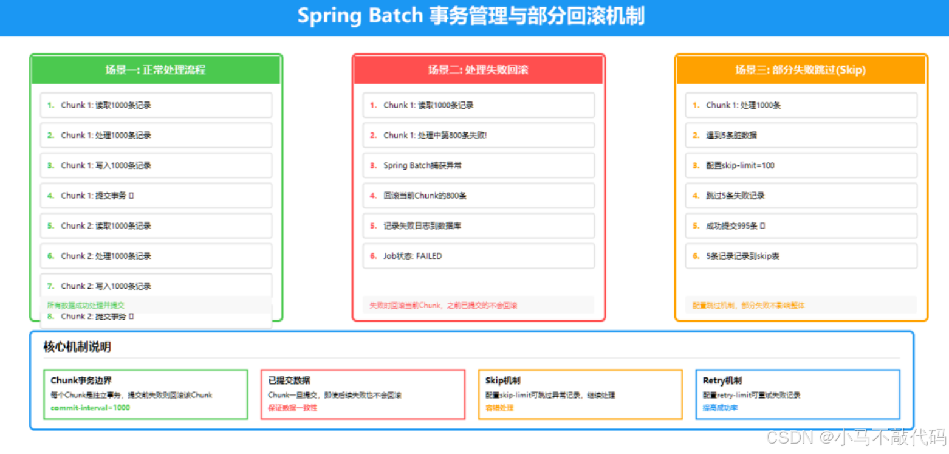Select row 'Chunk 1: 提交事务'
Viewport: 949px width, 454px height.
156,196
